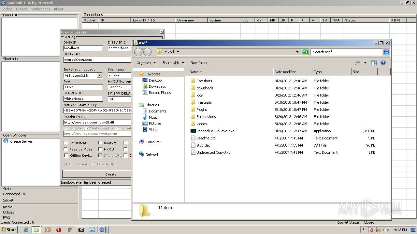Expand address bar history dropdown
Image resolution: width=417 pixels, height=234 pixels.
tap(297, 52)
